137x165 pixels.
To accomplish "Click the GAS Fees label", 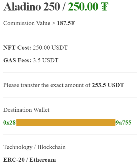I will (17, 60).
